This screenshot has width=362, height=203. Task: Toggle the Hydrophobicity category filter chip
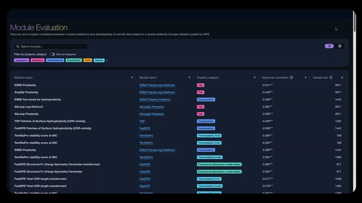coord(55,60)
